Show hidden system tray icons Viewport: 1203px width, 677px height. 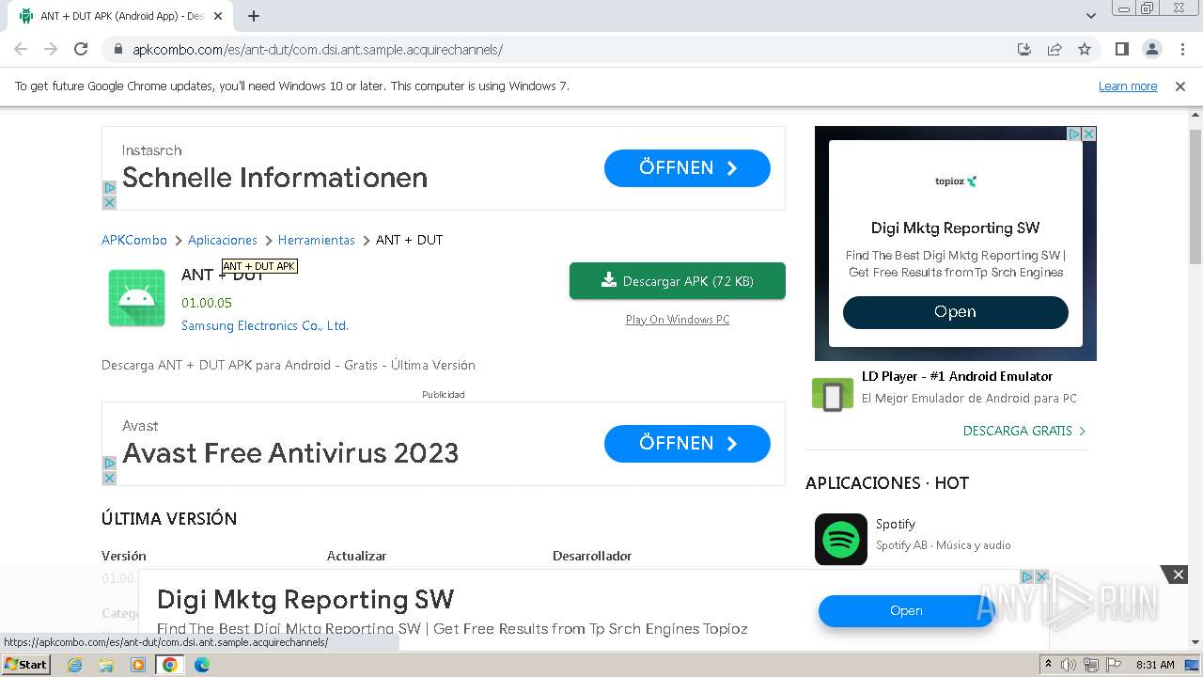tap(1049, 665)
